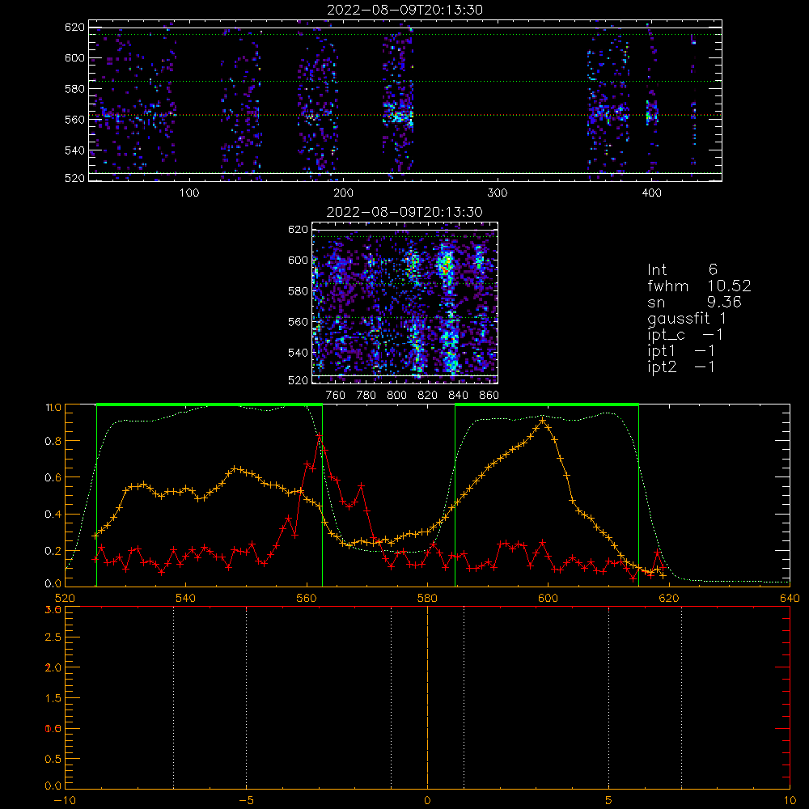809x809 pixels.
Task: Click the '780' tick label under middle image
Action: click(366, 396)
